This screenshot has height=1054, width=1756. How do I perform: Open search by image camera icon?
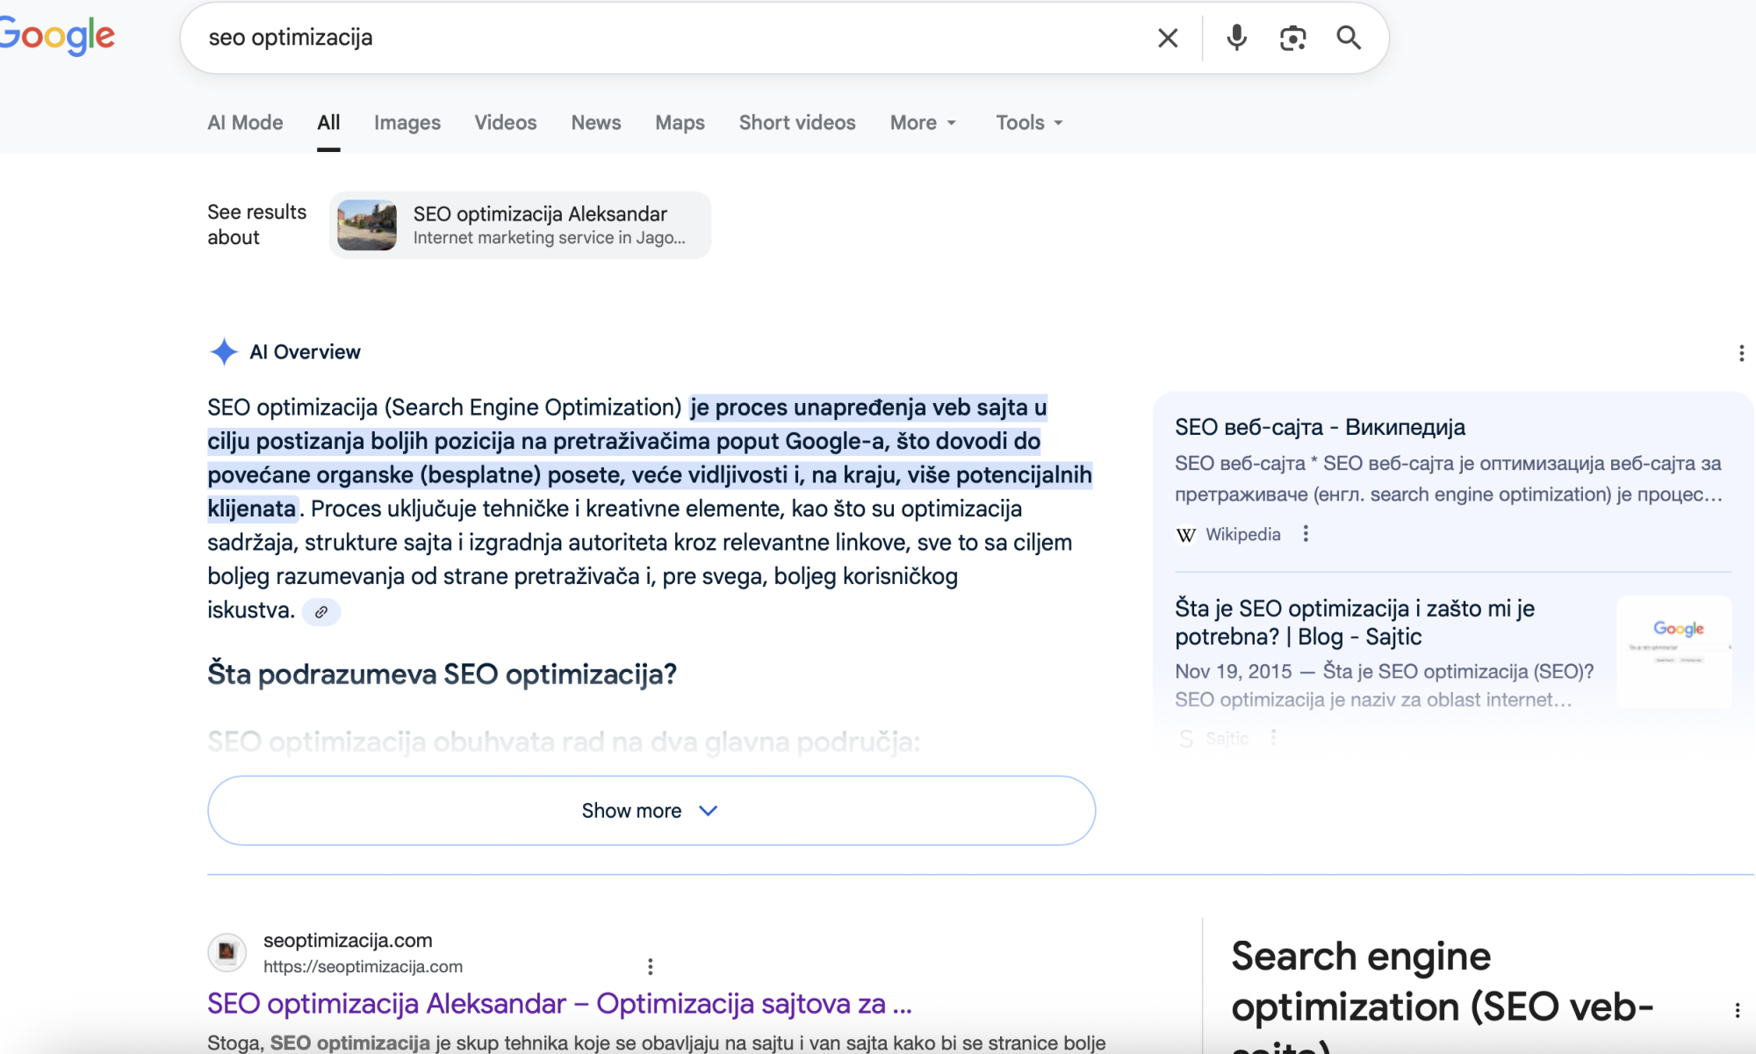(x=1292, y=38)
